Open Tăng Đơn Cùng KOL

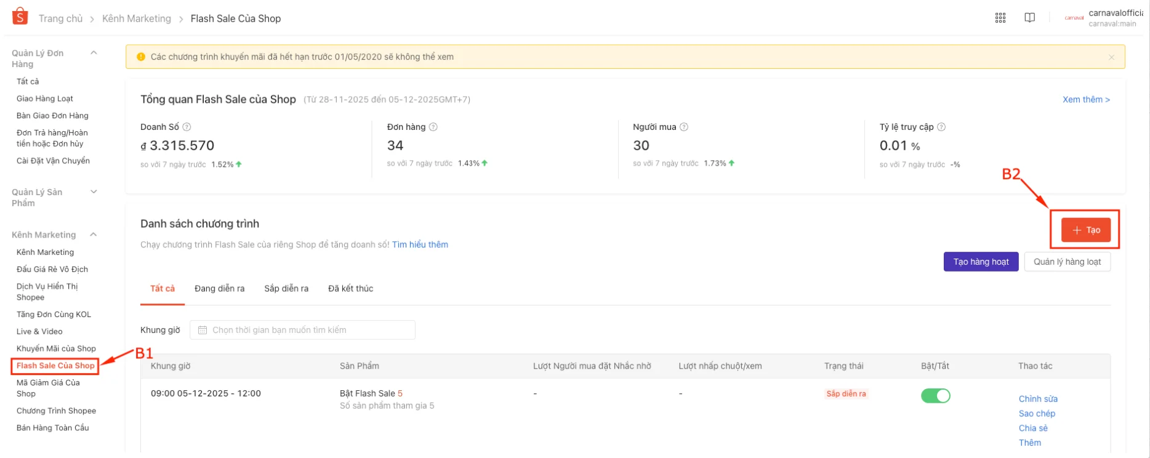pyautogui.click(x=54, y=315)
